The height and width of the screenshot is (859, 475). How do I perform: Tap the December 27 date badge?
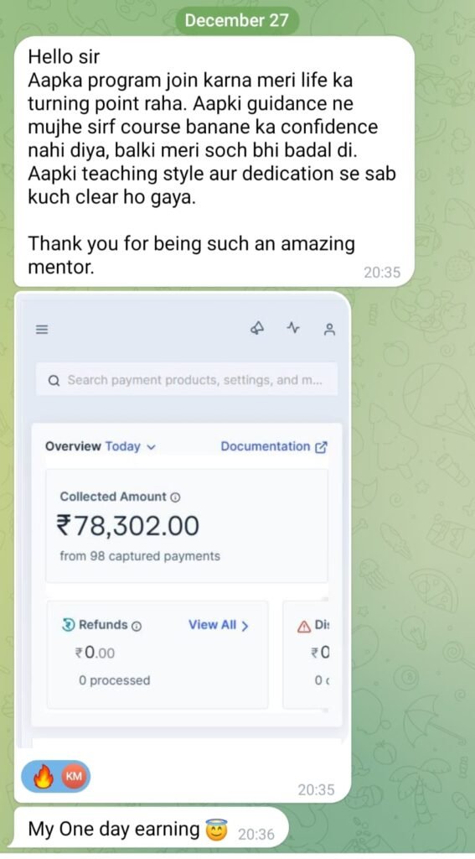click(238, 21)
